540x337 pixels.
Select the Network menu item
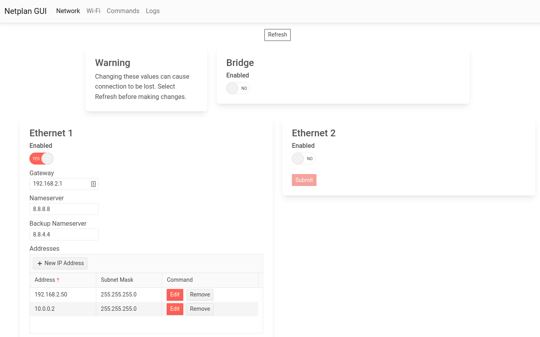(x=68, y=11)
